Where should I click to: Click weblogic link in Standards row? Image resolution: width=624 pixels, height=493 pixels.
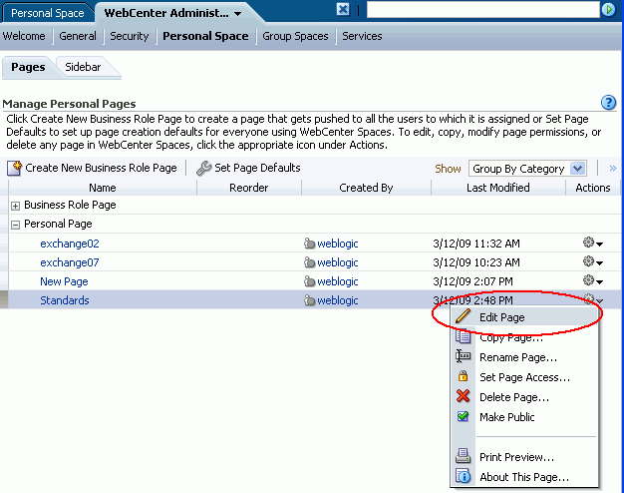pyautogui.click(x=338, y=300)
